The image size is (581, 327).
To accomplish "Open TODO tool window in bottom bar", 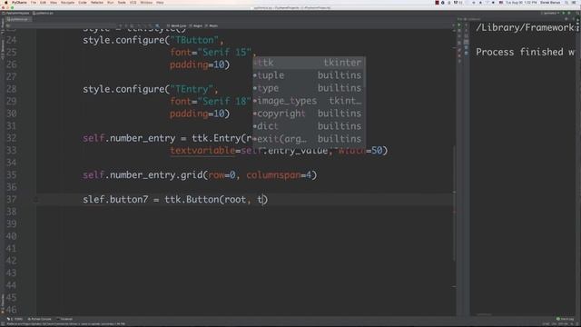I will pyautogui.click(x=15, y=319).
